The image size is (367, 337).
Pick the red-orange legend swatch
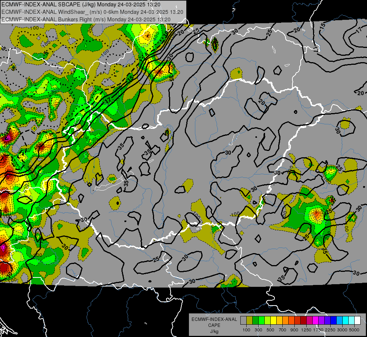point(291,320)
